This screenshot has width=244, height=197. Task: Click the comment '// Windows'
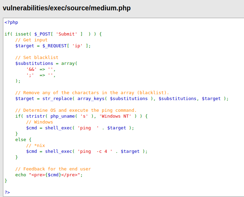[40, 122]
